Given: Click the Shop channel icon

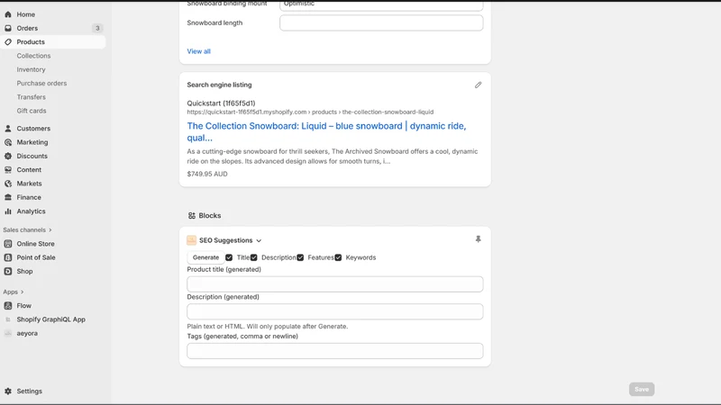Looking at the screenshot, I should (x=8, y=272).
